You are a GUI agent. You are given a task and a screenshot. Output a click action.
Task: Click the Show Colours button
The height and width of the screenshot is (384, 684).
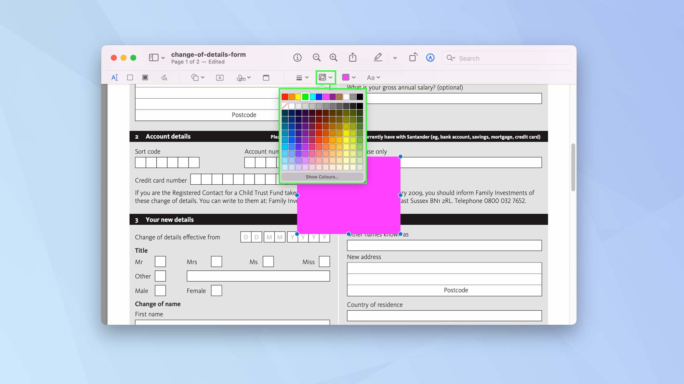click(x=322, y=177)
